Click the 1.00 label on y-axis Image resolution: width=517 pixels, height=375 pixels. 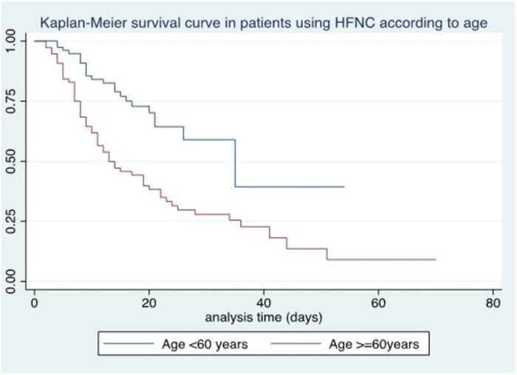pyautogui.click(x=10, y=41)
